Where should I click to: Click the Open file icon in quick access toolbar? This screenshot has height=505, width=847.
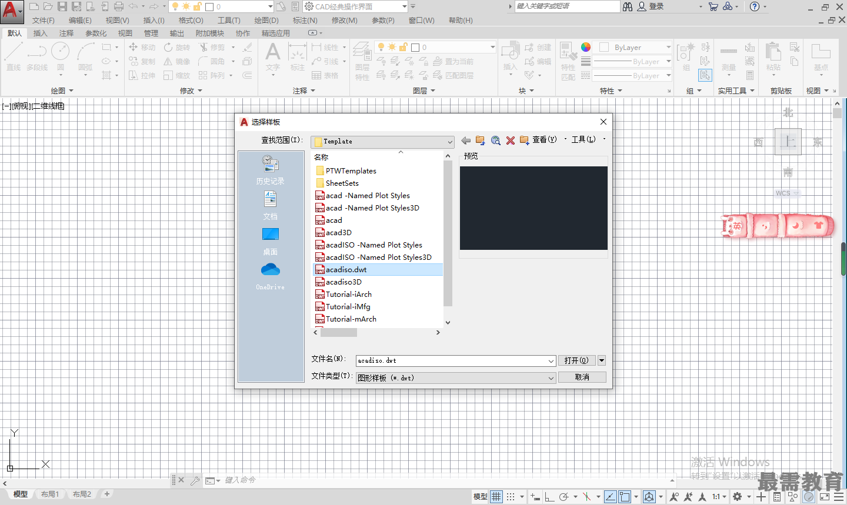pyautogui.click(x=48, y=6)
